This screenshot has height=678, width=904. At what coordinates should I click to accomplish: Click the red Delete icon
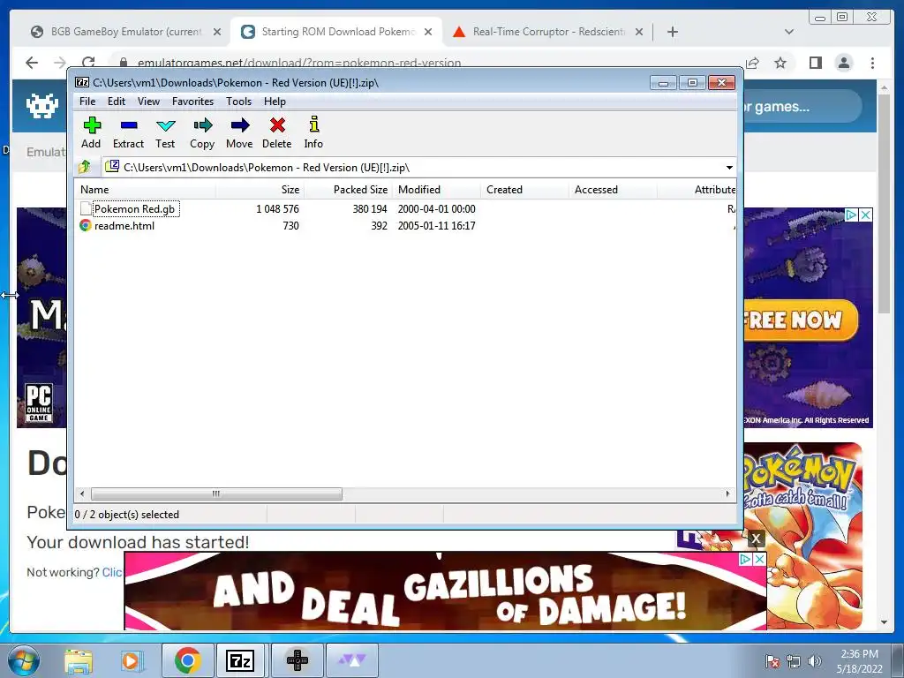(x=277, y=125)
